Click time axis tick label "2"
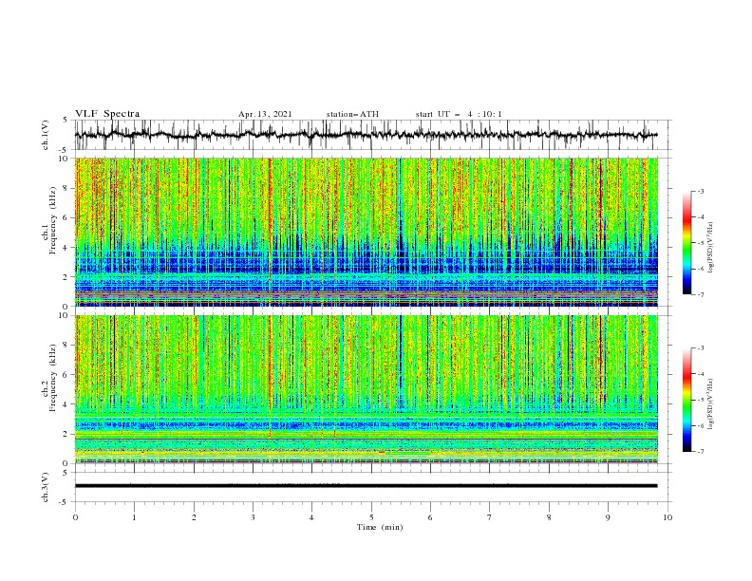This screenshot has height=581, width=752. pos(194,517)
